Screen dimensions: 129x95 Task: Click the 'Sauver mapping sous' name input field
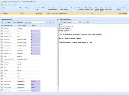(34, 22)
